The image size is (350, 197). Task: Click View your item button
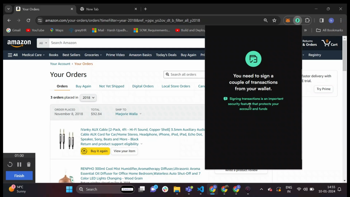pyautogui.click(x=124, y=151)
